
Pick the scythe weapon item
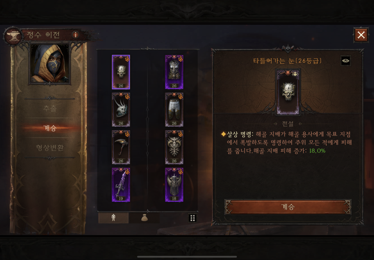121,147
